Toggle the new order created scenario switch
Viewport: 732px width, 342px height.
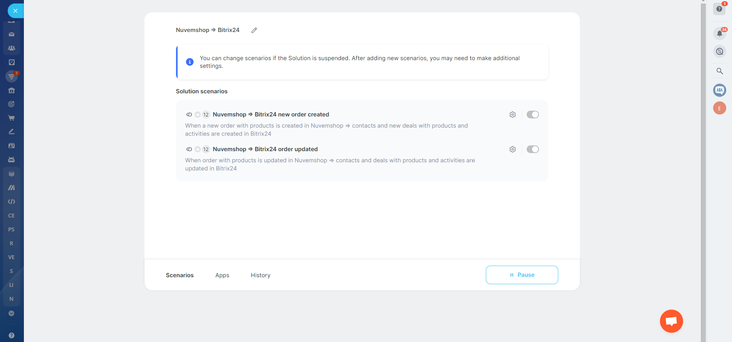tap(532, 115)
